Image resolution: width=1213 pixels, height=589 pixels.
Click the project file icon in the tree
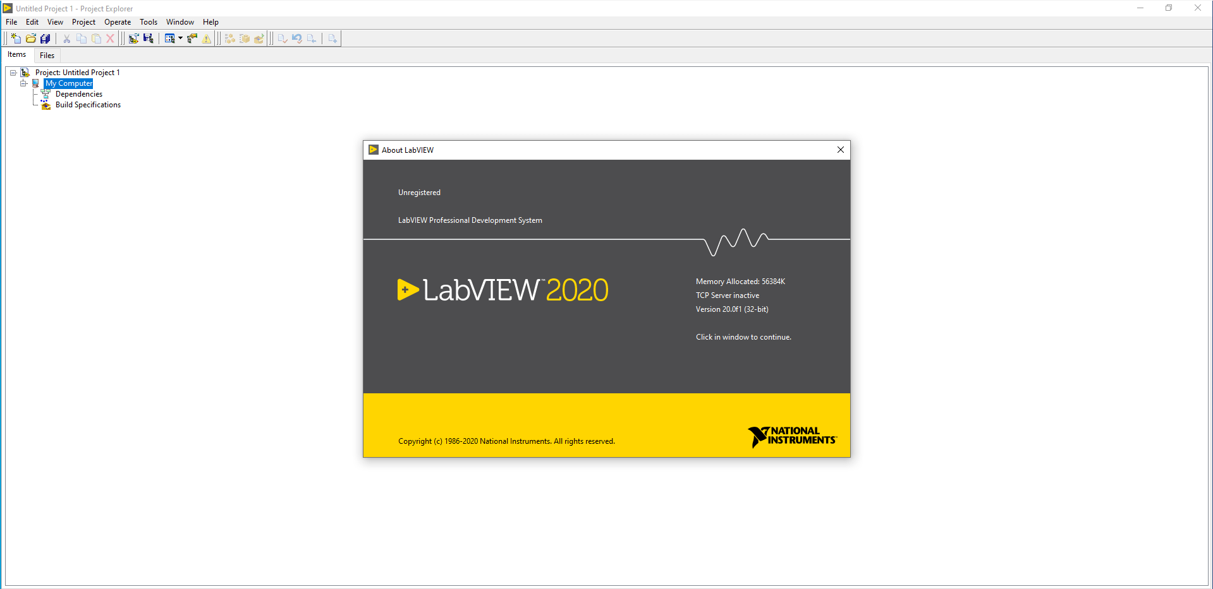pos(25,73)
